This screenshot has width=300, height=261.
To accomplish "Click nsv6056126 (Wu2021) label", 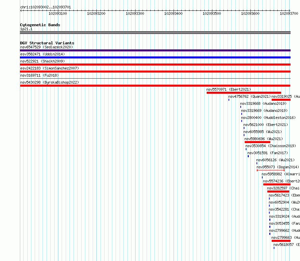I will coord(275,160).
